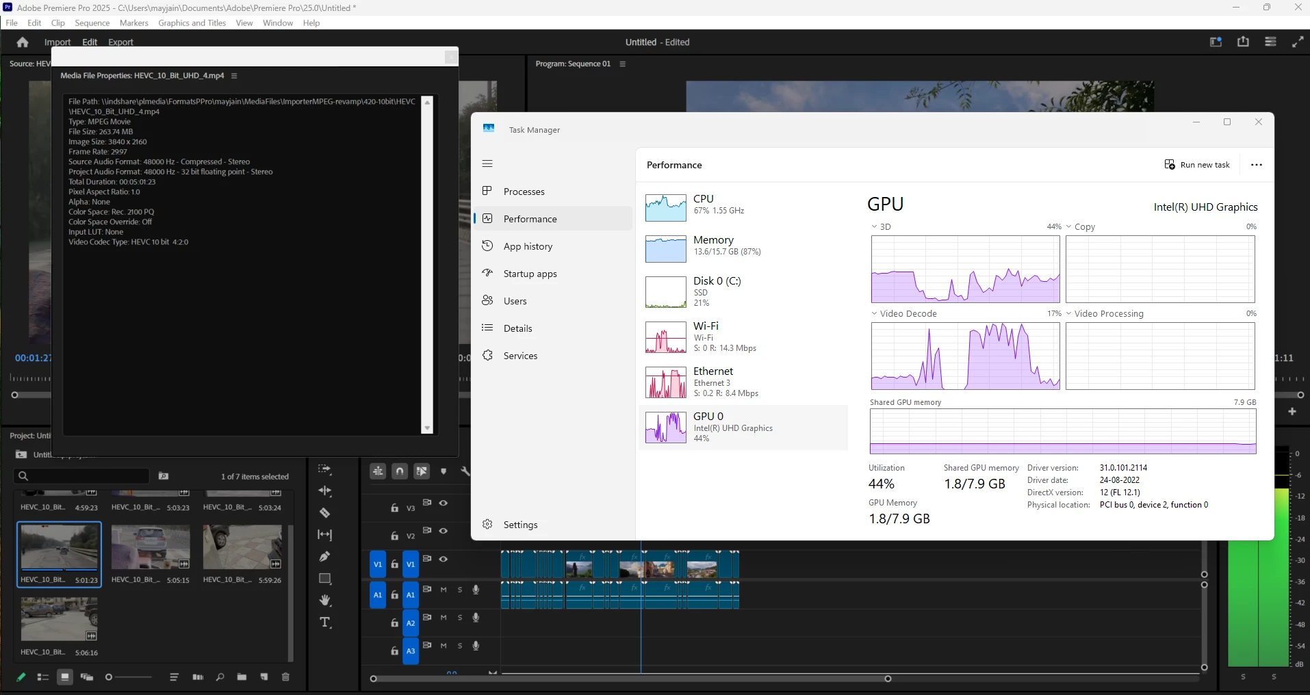
Task: Solo track A2 with S button
Action: 460,618
